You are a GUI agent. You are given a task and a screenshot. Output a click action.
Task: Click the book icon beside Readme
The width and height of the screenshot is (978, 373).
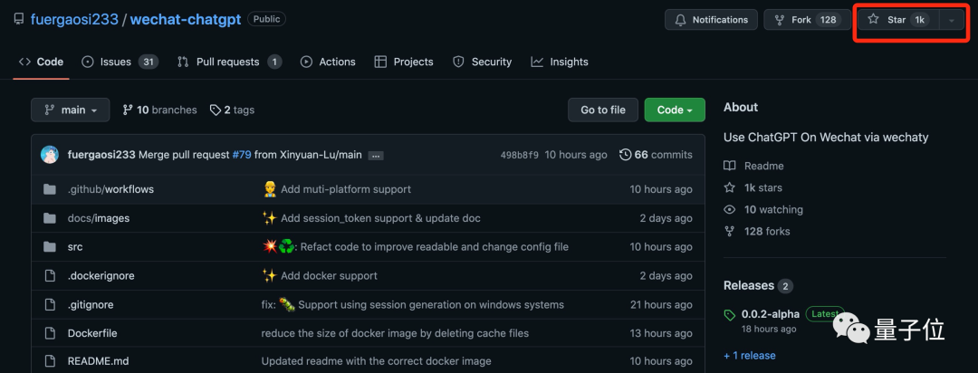coord(729,166)
